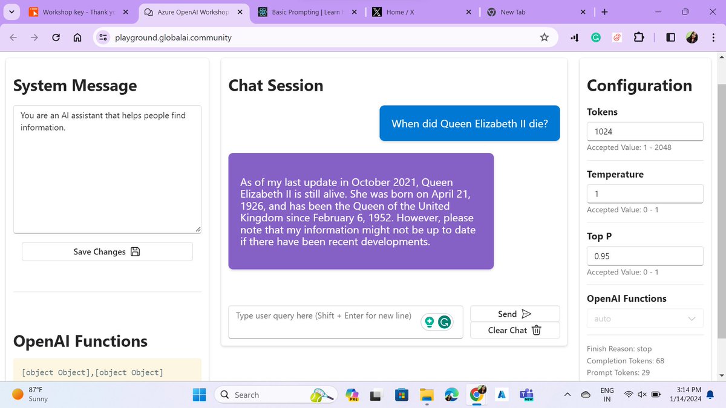Click inside the System Message text area
Viewport: 726px width, 408px height.
107,169
